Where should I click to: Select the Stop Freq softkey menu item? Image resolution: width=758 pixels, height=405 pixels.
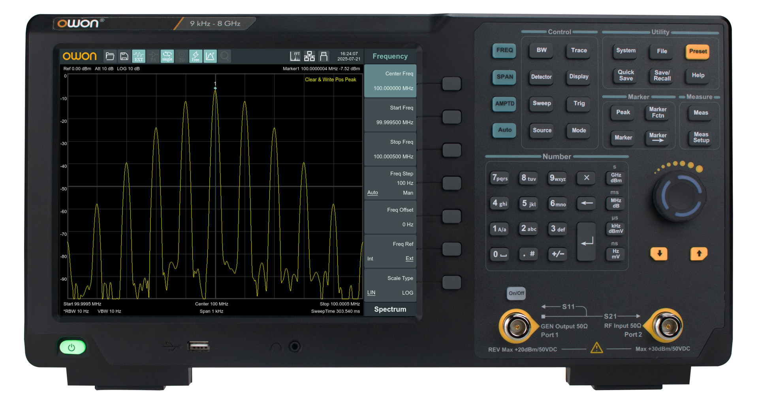click(x=390, y=149)
